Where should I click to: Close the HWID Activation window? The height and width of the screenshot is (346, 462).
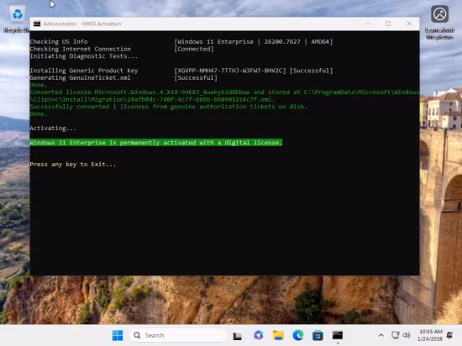point(409,24)
